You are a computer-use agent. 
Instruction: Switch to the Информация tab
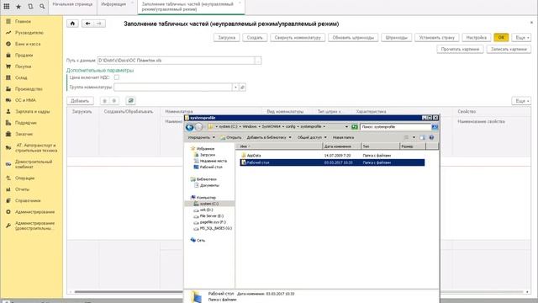click(113, 4)
